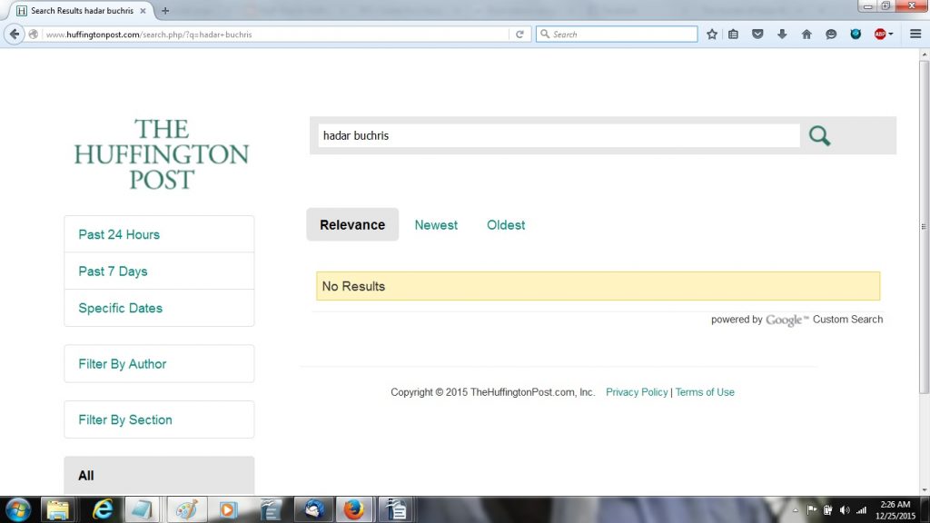This screenshot has height=523, width=930.
Task: Open the Hello chat smiley icon
Action: (830, 35)
